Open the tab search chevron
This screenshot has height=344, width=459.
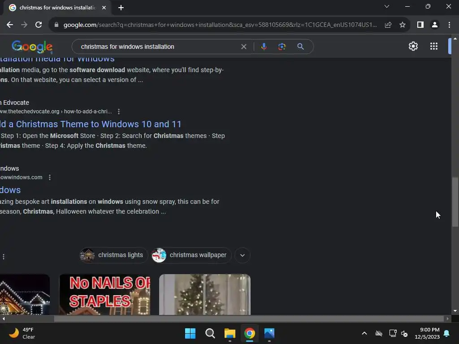[x=387, y=6]
